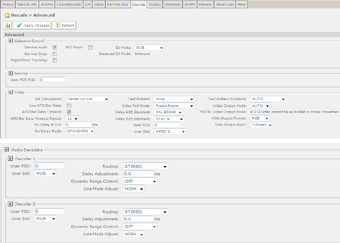Click the User PCR PID input field
The image size is (340, 243).
click(x=52, y=79)
